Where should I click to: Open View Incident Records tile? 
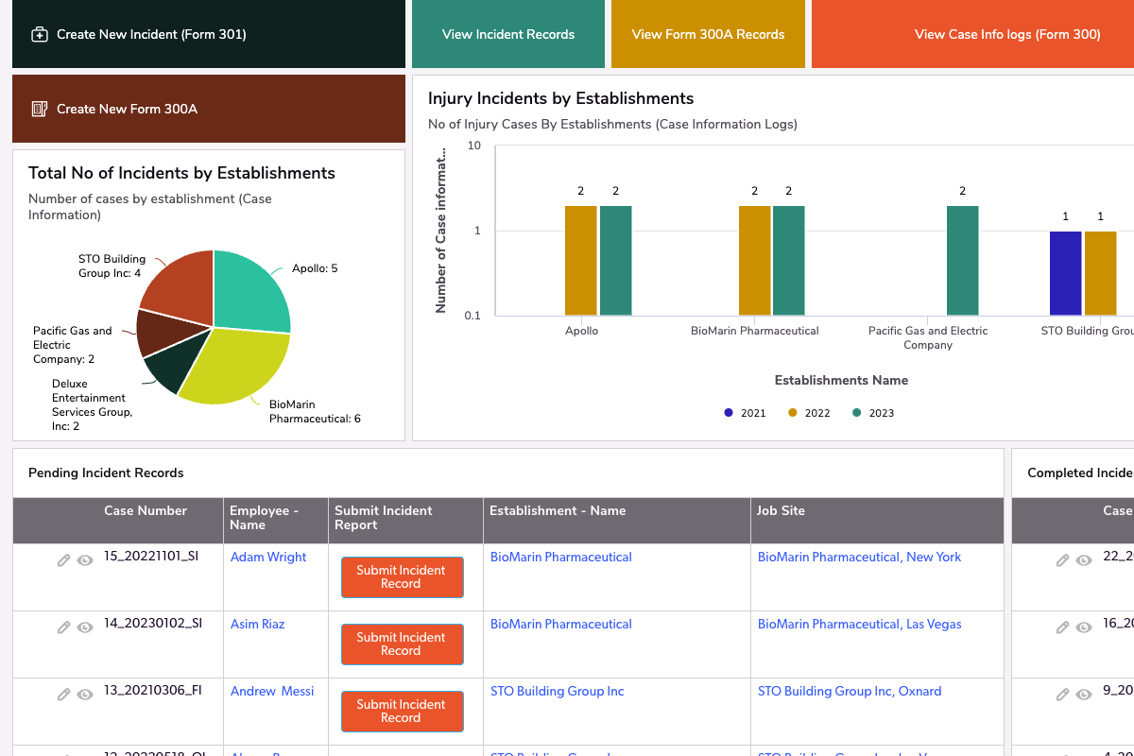[508, 35]
